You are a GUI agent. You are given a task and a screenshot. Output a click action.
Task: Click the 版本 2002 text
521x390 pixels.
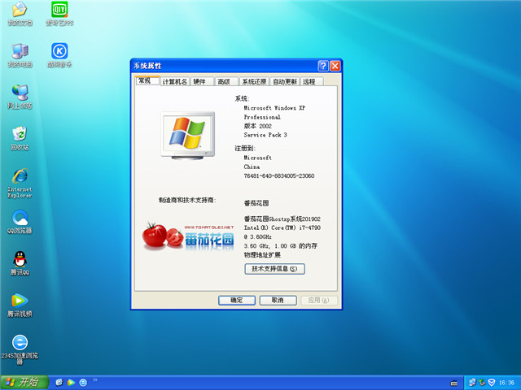[x=257, y=126]
